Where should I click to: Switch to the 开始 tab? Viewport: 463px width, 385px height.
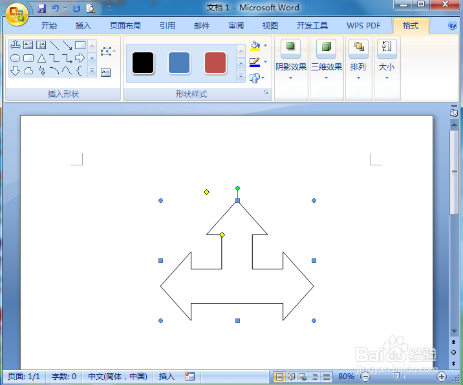pos(48,26)
